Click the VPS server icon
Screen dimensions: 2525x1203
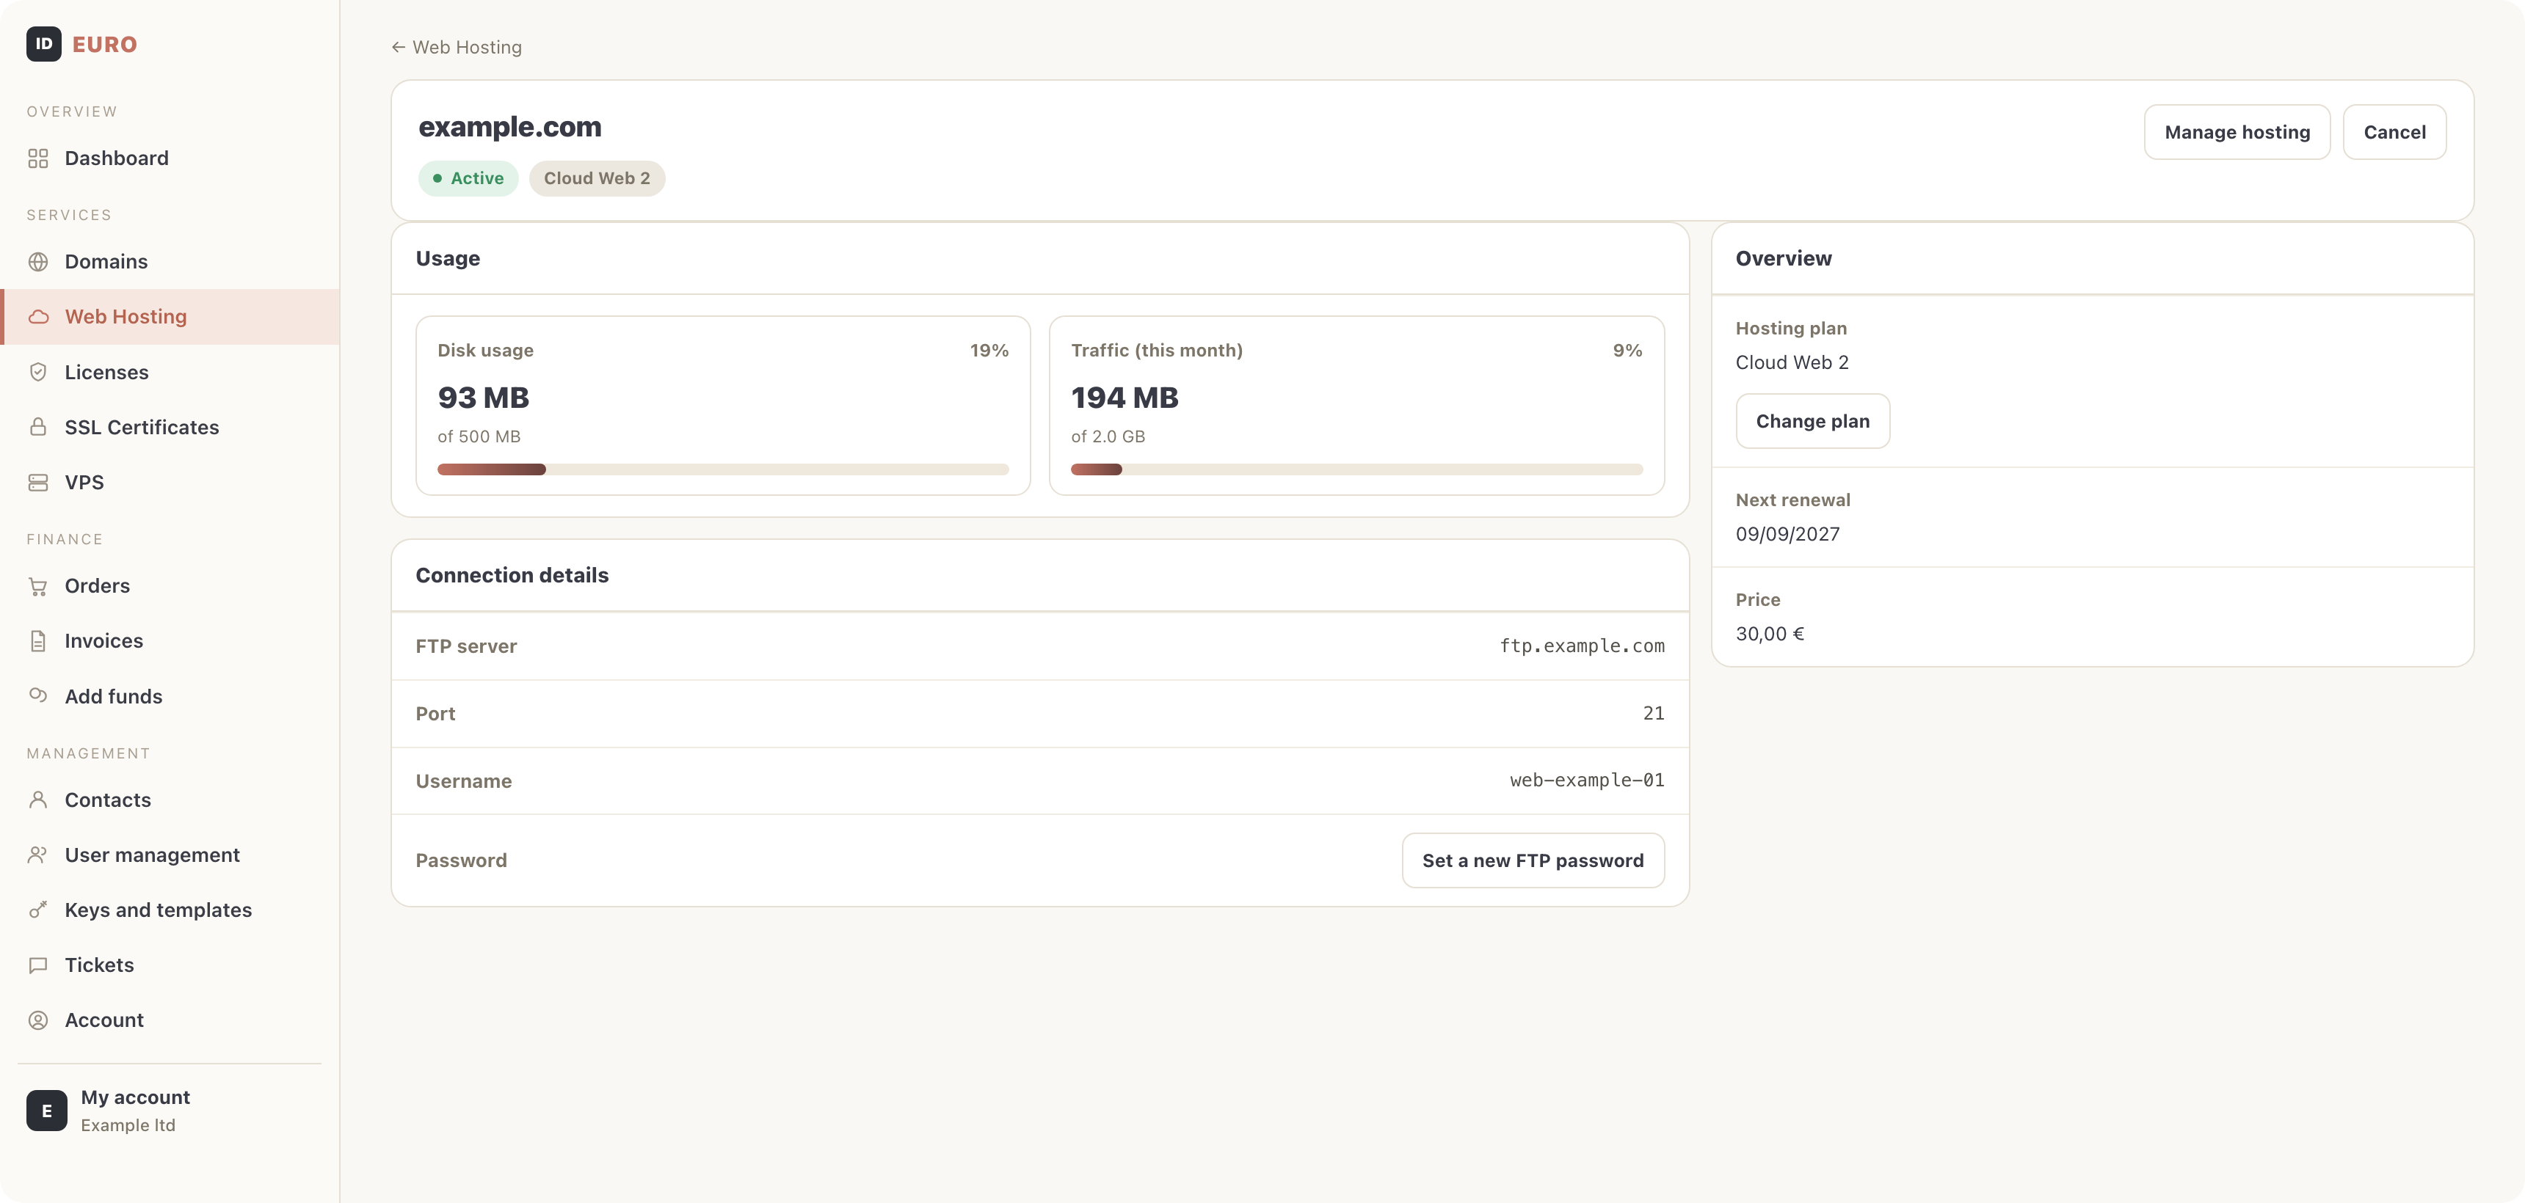tap(38, 482)
